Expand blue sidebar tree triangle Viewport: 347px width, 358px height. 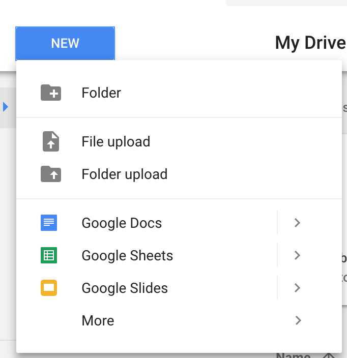[x=6, y=107]
